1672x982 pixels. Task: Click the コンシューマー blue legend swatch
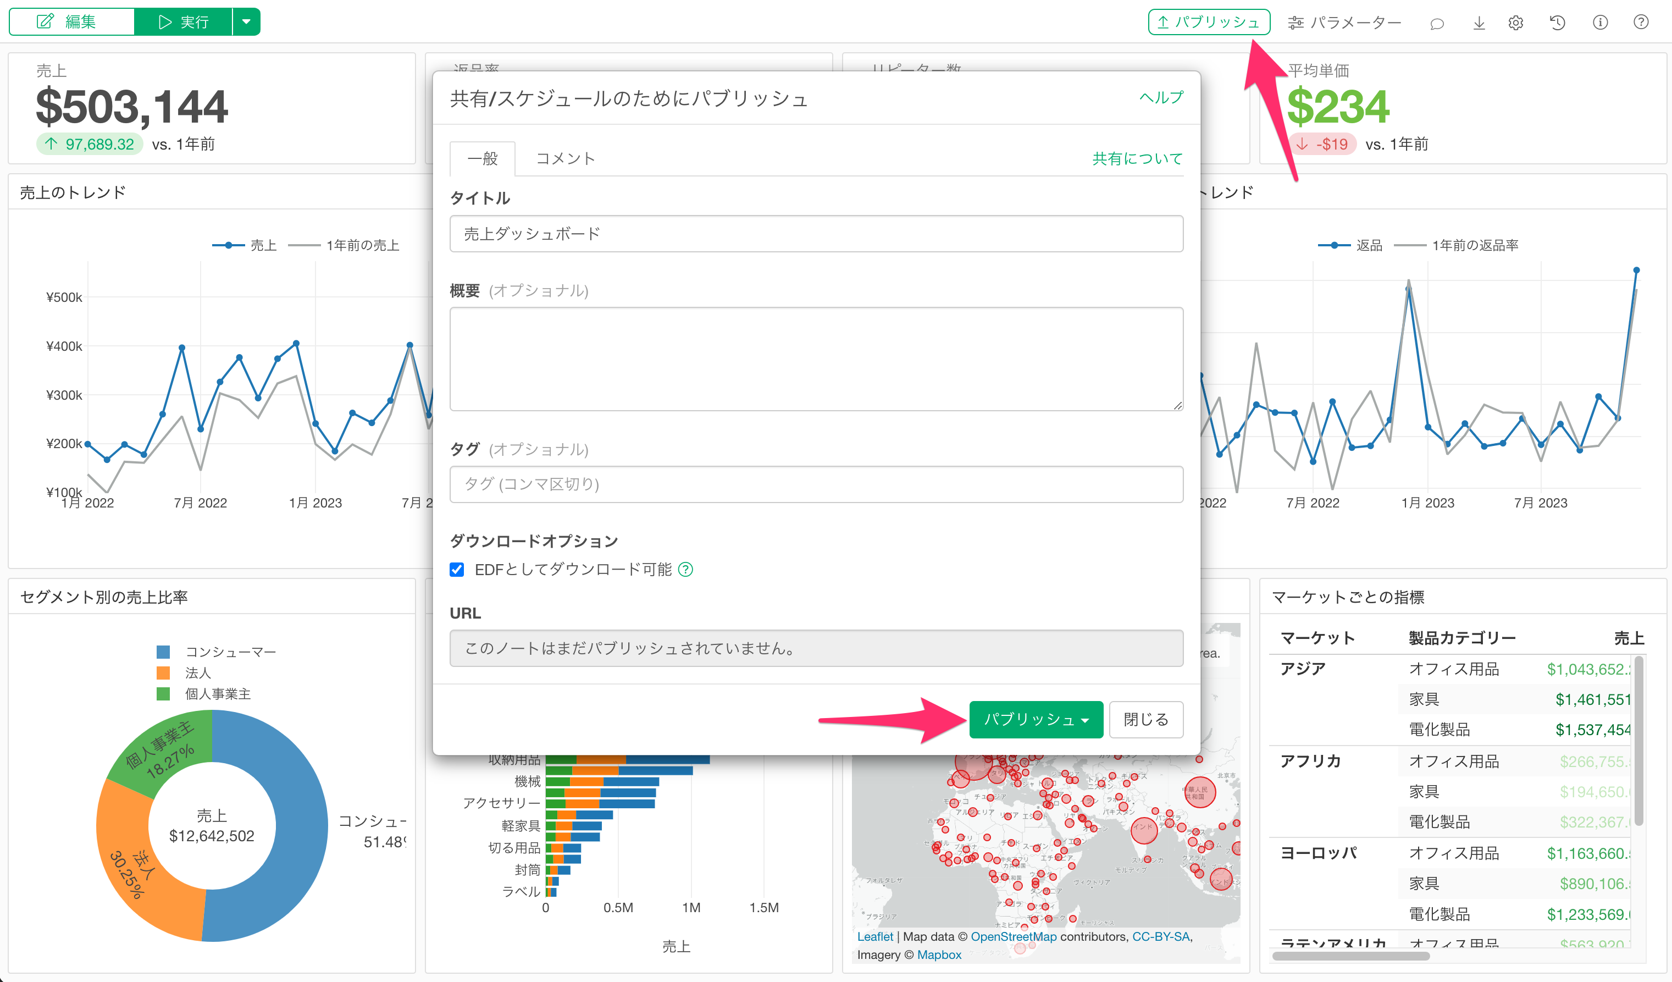click(x=163, y=652)
